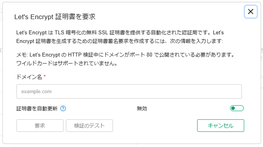Close the Let's Encrypt dialog with X
Image resolution: width=263 pixels, height=147 pixels.
(251, 12)
